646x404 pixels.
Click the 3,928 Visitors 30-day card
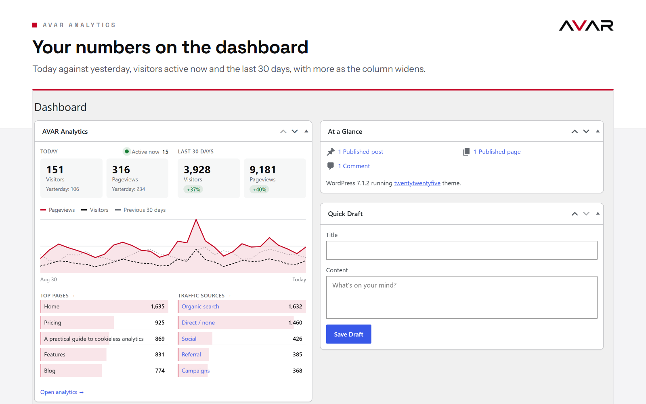[x=209, y=178]
